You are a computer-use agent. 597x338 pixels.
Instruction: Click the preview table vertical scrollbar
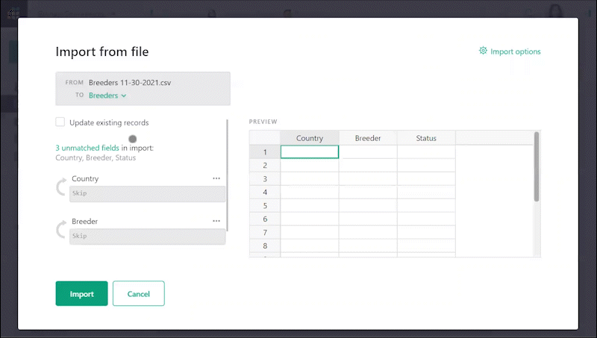click(x=536, y=168)
